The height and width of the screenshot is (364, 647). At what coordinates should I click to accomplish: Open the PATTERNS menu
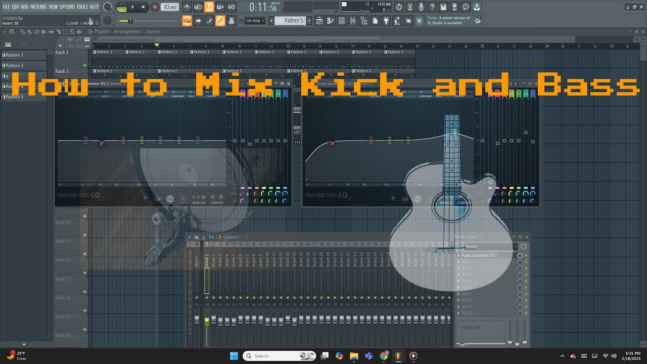(x=38, y=7)
